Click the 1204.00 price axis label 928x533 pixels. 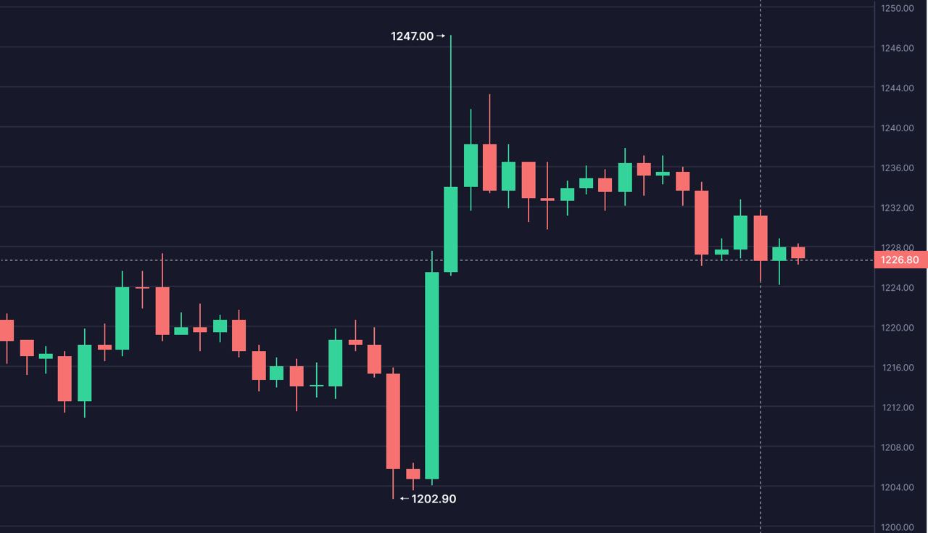897,487
